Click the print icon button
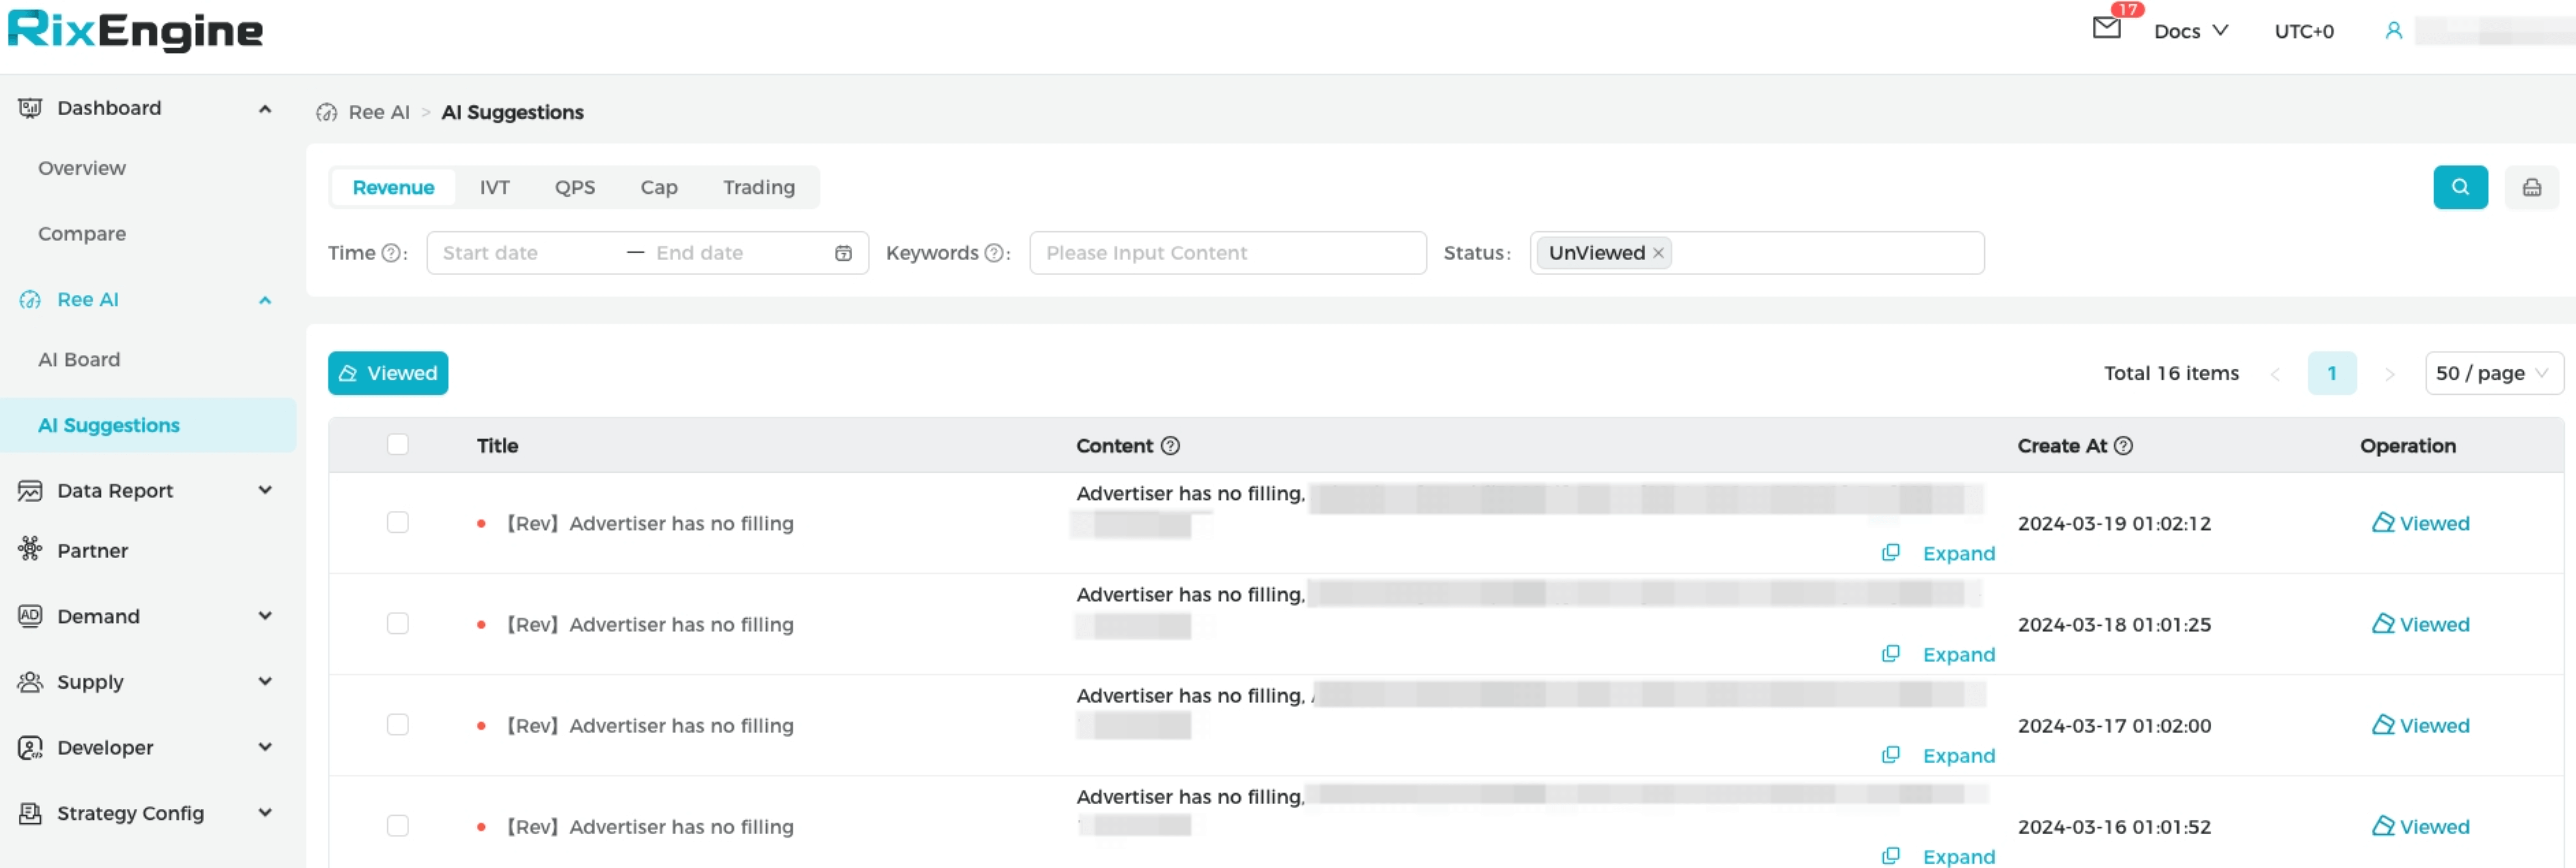2576x868 pixels. (2531, 187)
